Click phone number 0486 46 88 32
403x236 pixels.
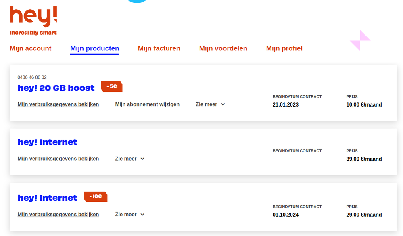pos(32,77)
